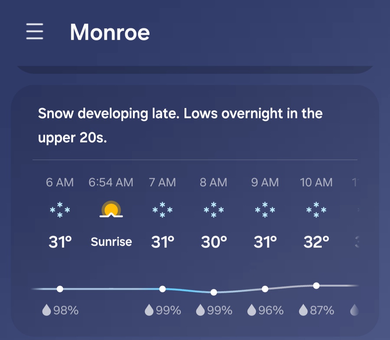The height and width of the screenshot is (340, 390).
Task: Click the 8 AM snow icon
Action: (214, 210)
